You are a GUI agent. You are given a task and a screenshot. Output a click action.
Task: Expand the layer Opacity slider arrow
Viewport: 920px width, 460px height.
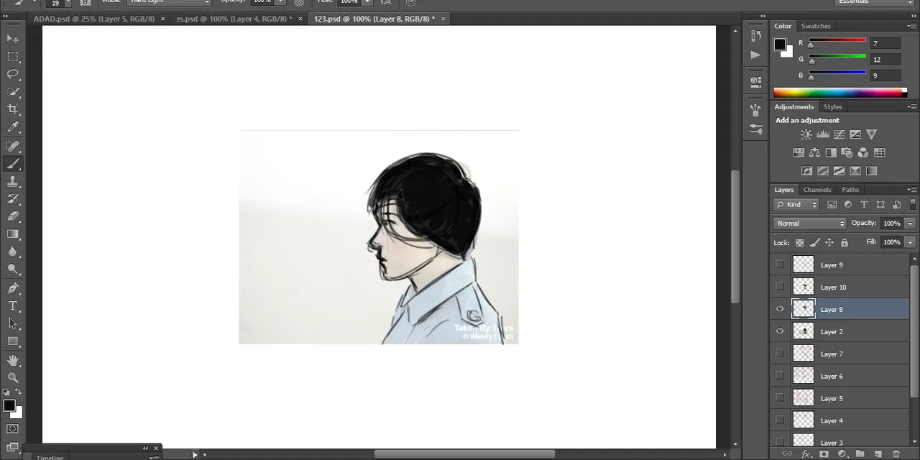(x=910, y=224)
